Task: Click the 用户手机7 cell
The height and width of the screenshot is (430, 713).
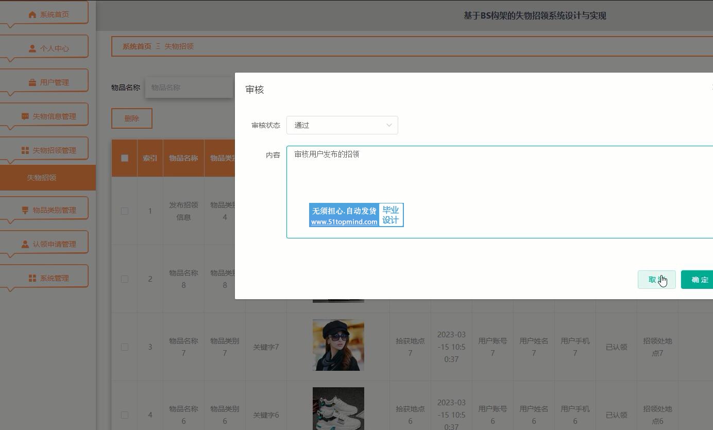Action: pyautogui.click(x=575, y=347)
